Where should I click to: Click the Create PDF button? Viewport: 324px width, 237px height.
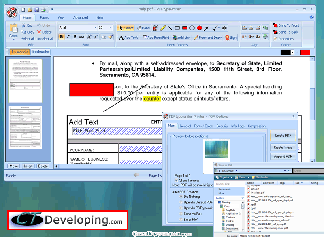[283, 136]
